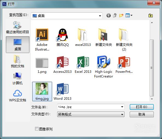Expand the 文件名 dropdown arrow
162x139 pixels.
pyautogui.click(x=122, y=107)
